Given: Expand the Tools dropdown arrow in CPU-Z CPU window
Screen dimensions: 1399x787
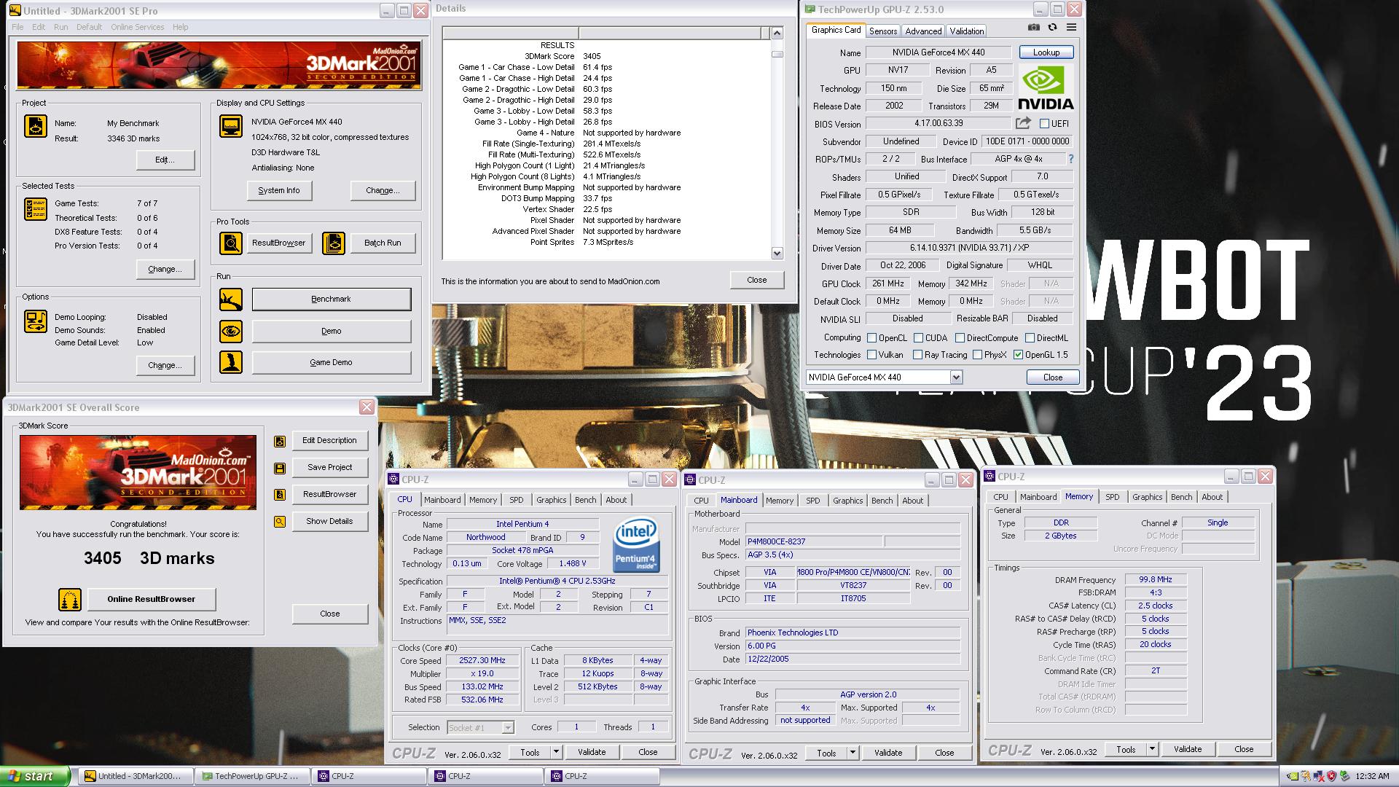Looking at the screenshot, I should tap(556, 752).
